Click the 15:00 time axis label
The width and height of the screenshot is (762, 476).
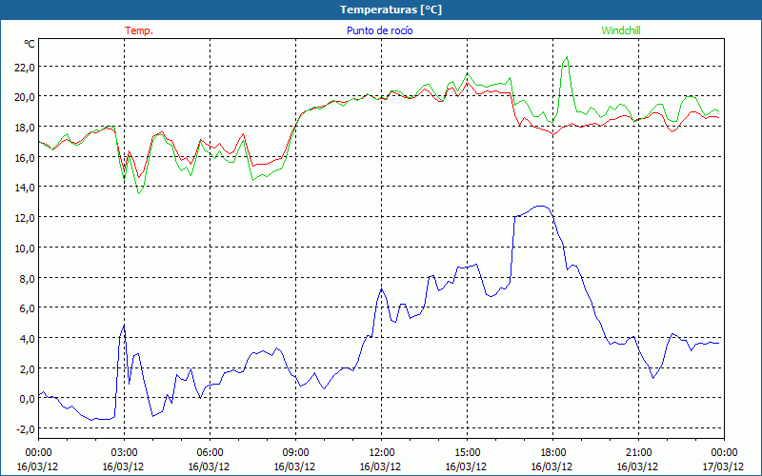(467, 453)
